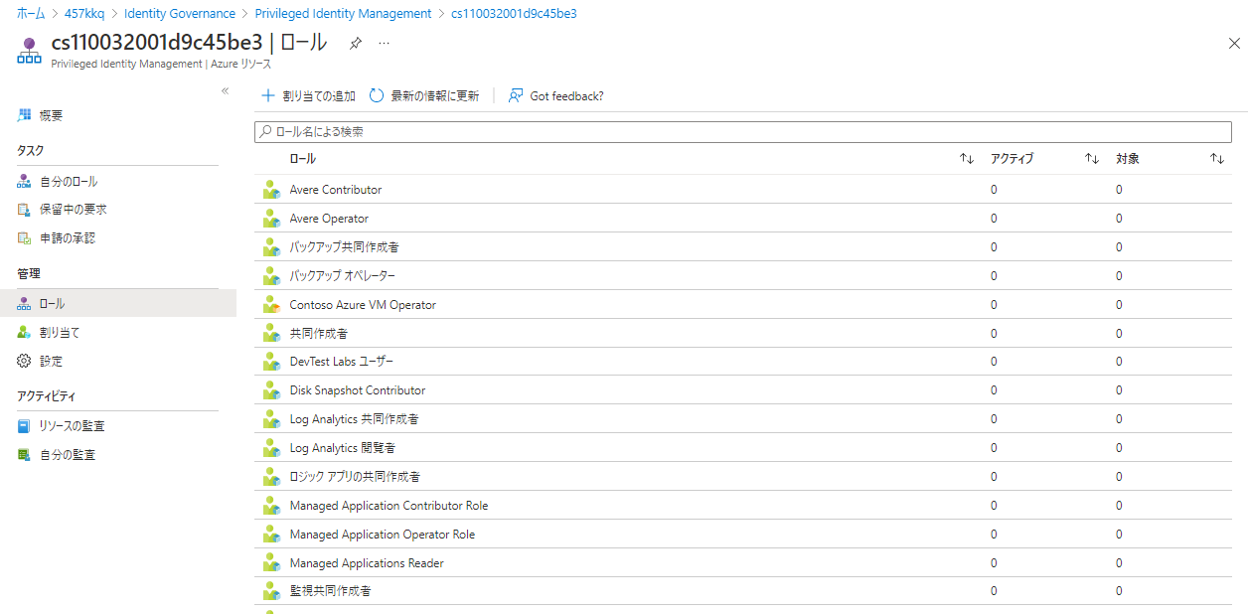Sort the table by 対象 column arrows
The image size is (1248, 614).
tap(1217, 159)
